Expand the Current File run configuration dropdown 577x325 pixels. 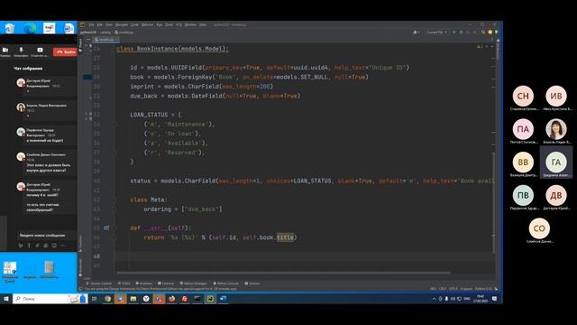(x=436, y=32)
